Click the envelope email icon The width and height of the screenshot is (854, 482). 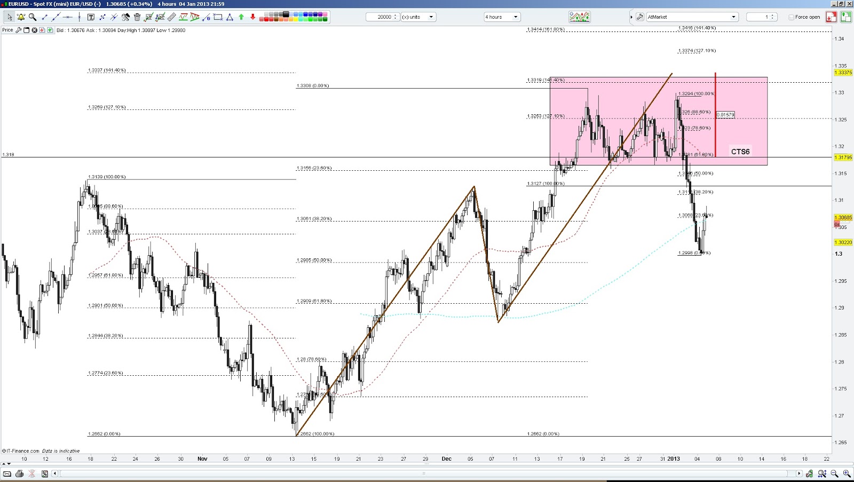coord(7,473)
